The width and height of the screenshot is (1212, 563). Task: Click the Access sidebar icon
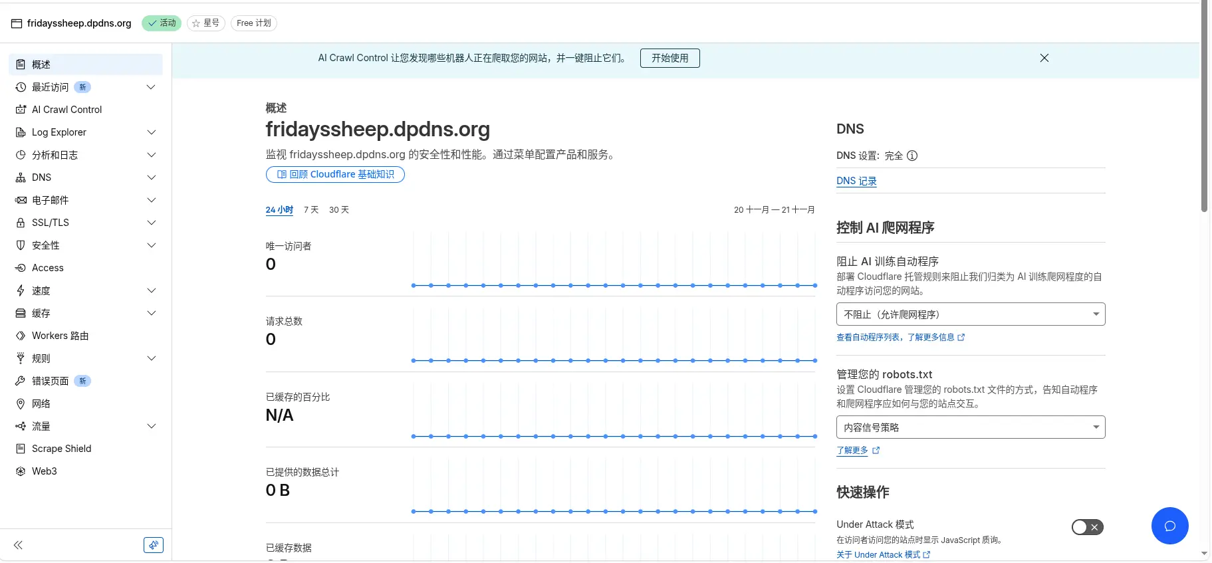point(21,268)
